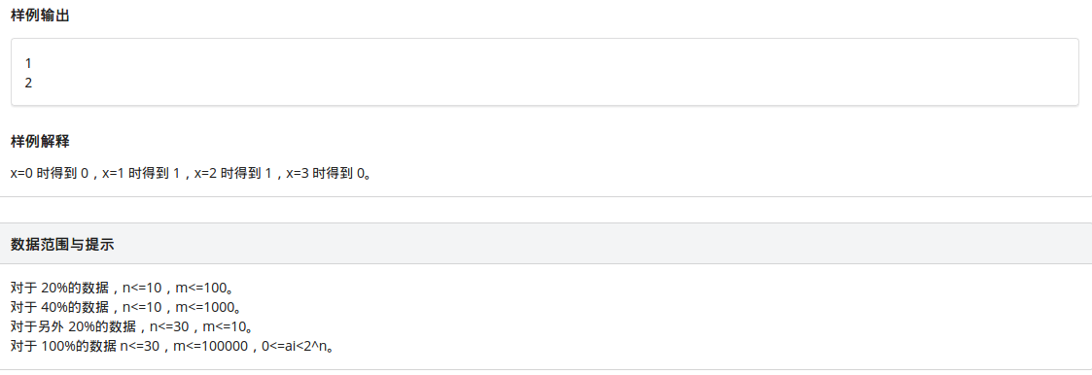Click the 样例解释 heading
This screenshot has height=375, width=1092.
pyautogui.click(x=40, y=142)
